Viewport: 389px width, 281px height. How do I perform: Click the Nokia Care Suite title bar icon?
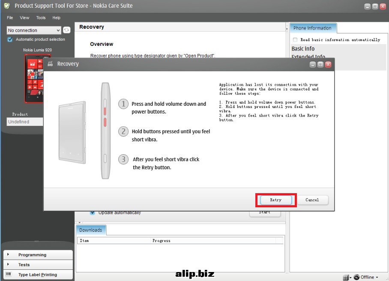tap(7, 6)
